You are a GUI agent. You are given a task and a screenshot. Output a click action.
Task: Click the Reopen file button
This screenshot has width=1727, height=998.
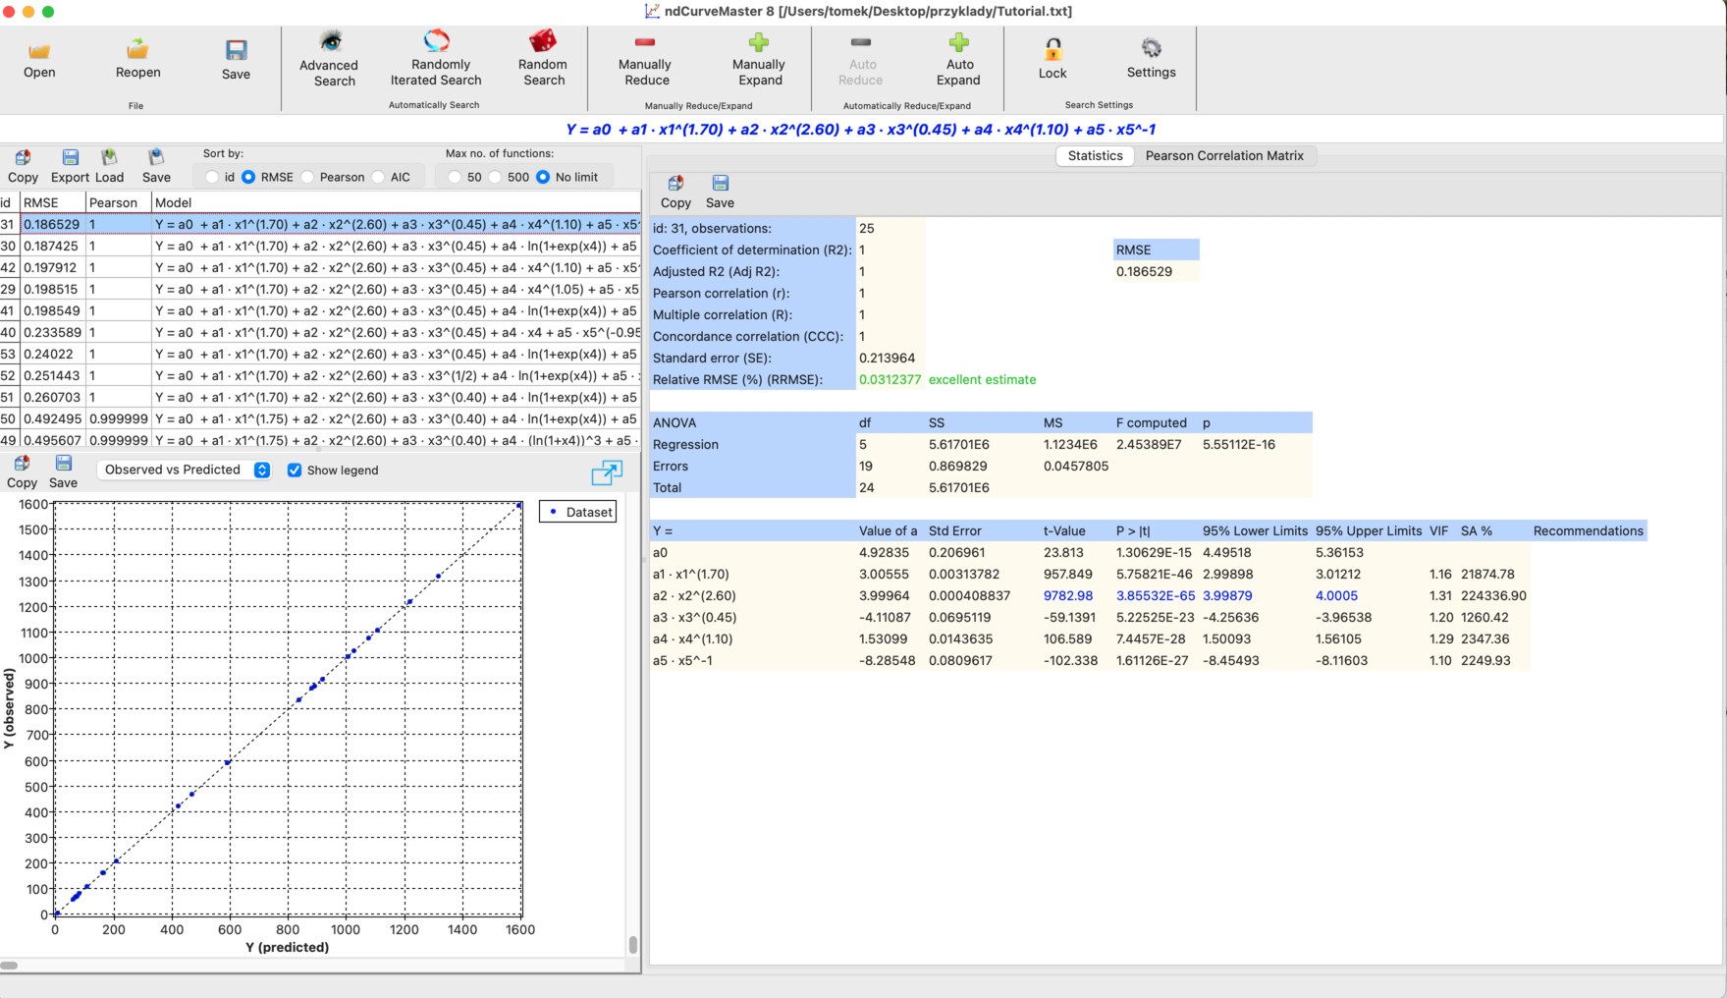[x=137, y=58]
